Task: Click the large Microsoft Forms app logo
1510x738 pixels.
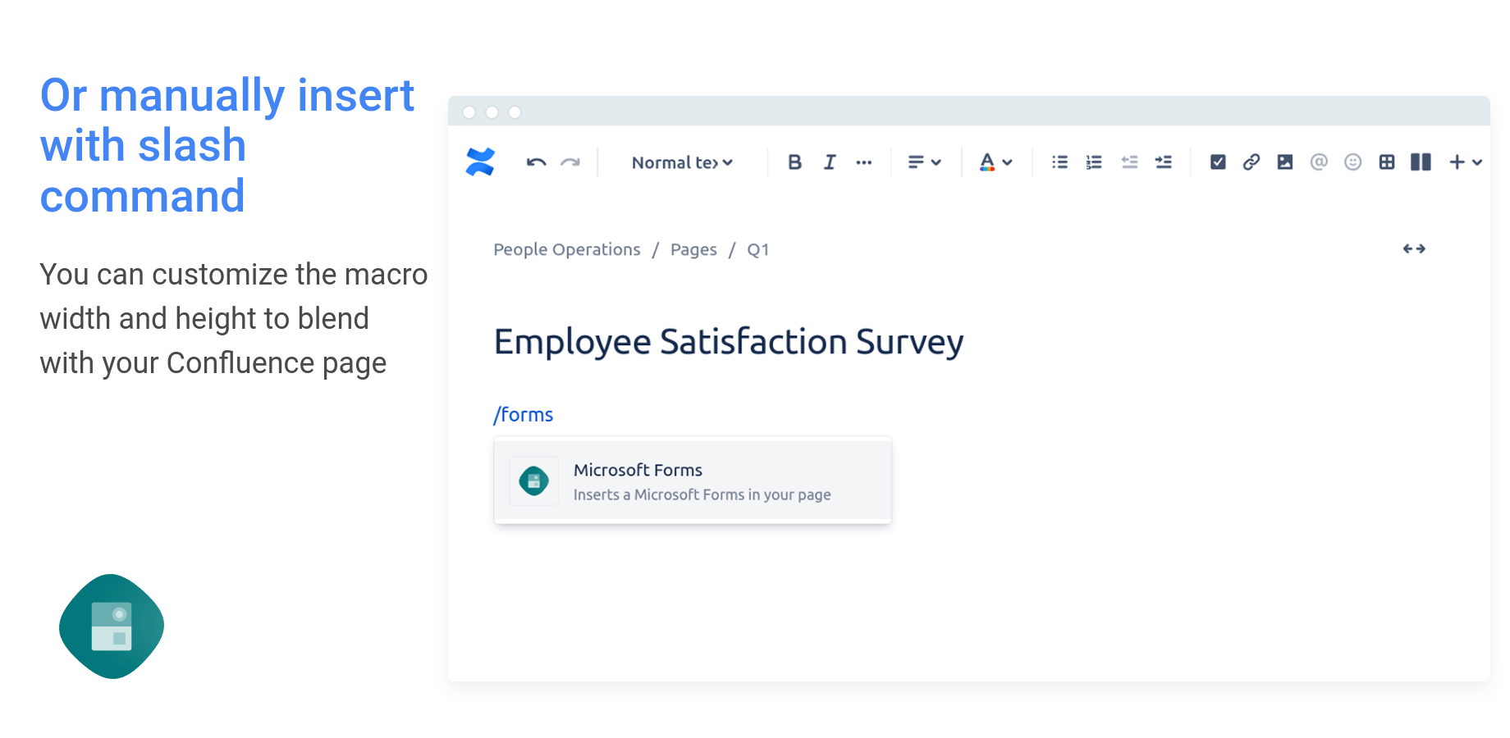Action: tap(112, 626)
